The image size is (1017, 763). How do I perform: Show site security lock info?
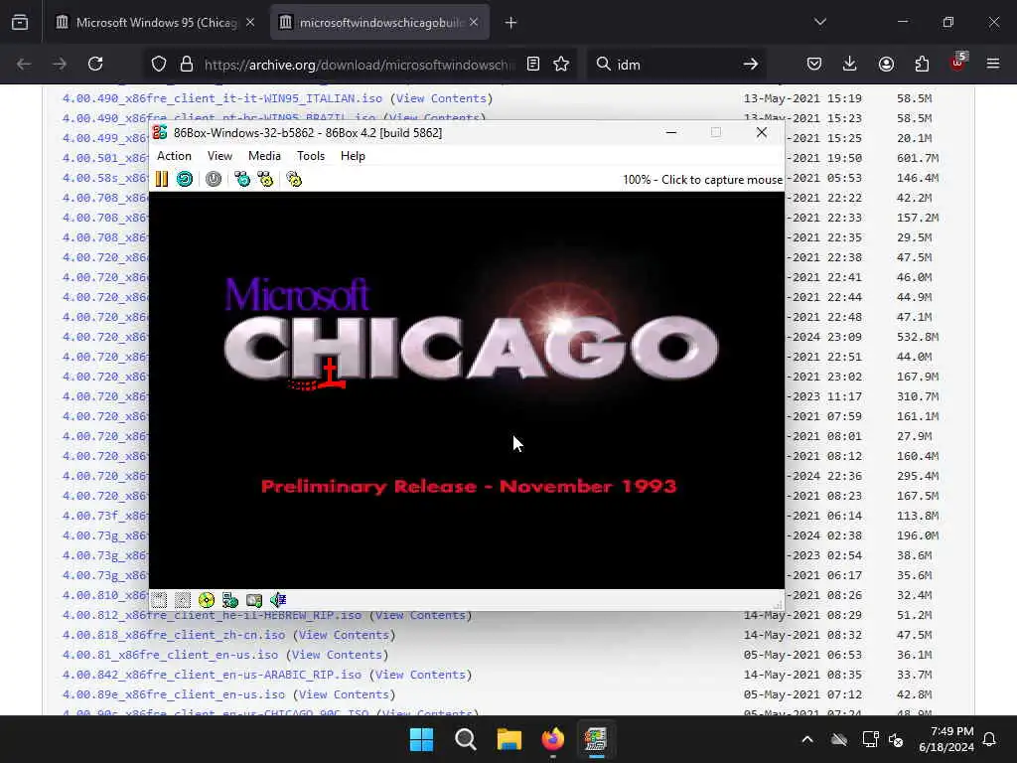point(187,64)
